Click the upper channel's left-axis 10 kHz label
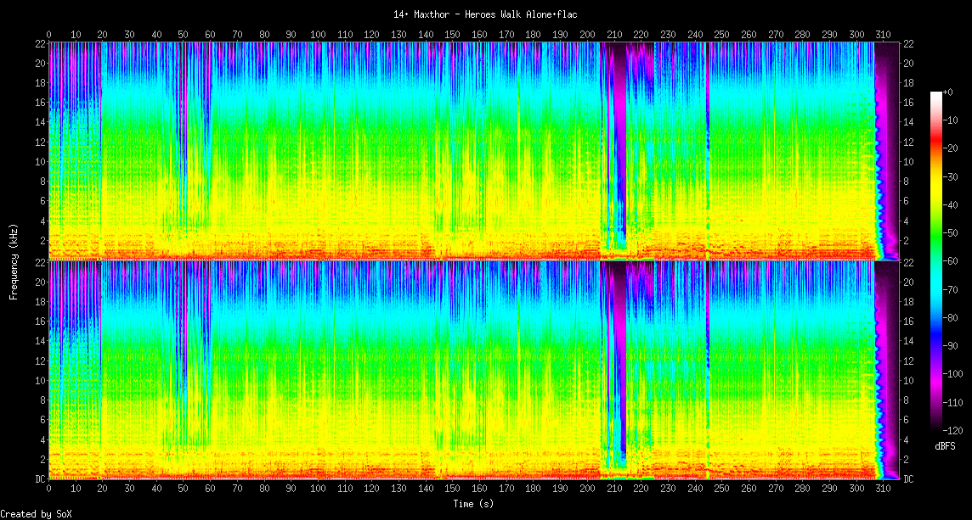 [39, 161]
